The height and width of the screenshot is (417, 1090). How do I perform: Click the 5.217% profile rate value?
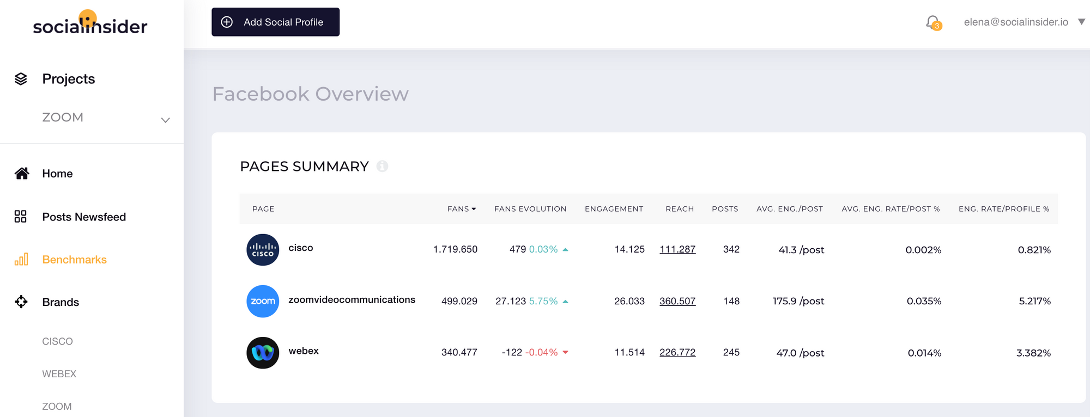(x=1035, y=301)
